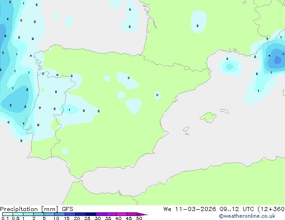Click the "Precipitation [mm] GFS" title text
Screen dimensions: 285x220
pyautogui.click(x=36, y=209)
